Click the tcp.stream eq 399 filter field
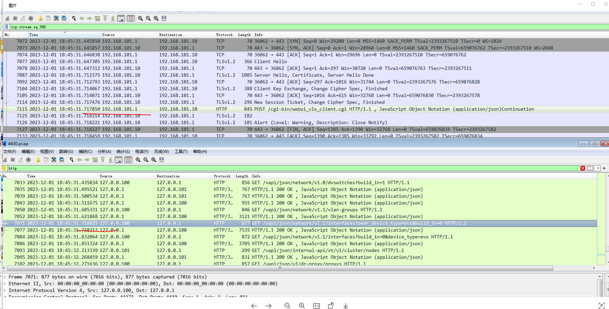 pos(308,27)
